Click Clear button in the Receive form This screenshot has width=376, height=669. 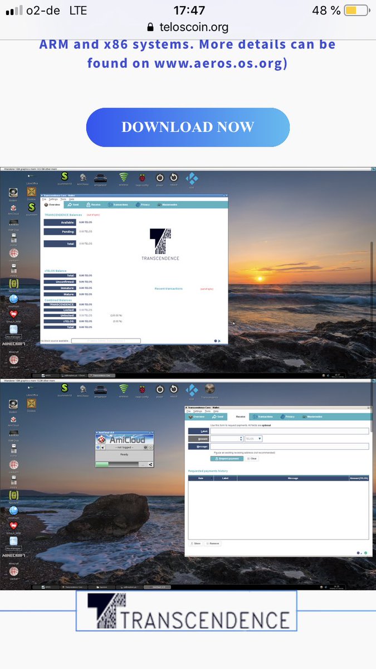click(252, 459)
